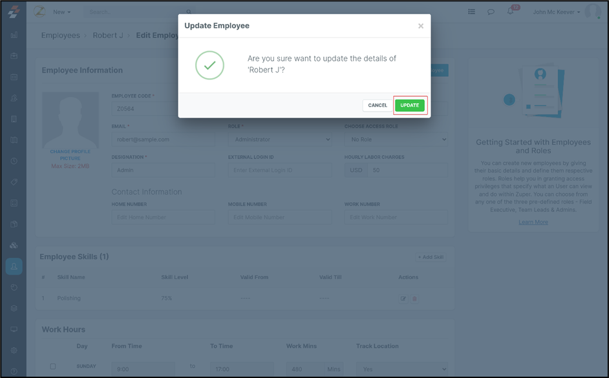
Task: Open Choose Access Role dropdown showing No Role
Action: (396, 140)
